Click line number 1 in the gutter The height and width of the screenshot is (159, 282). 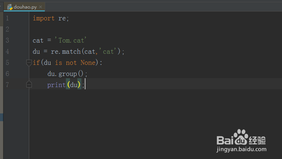pyautogui.click(x=7, y=18)
